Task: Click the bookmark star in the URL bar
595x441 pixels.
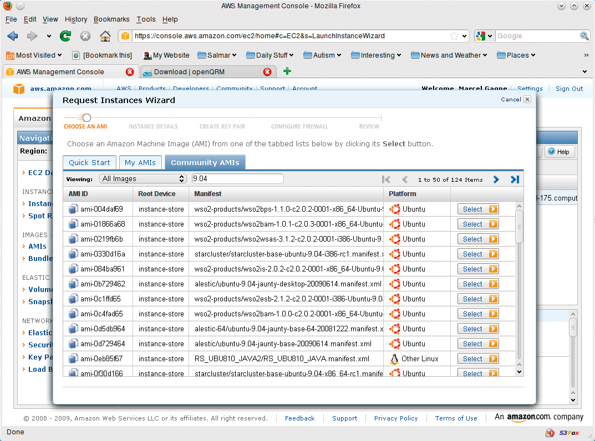Action: 454,36
